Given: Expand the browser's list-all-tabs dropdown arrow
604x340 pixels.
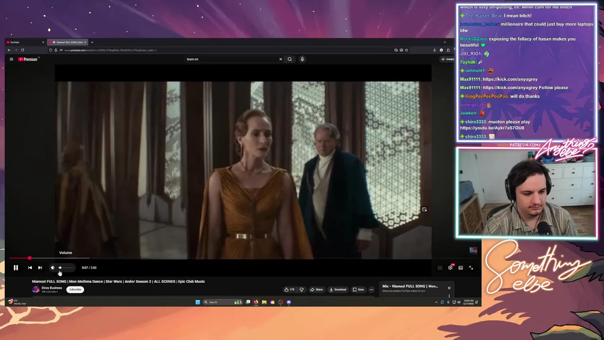Looking at the screenshot, I should (445, 42).
